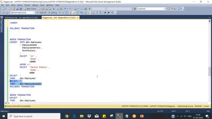Click Specify Values for Template Parameters icon
212x119 pixels.
[x=113, y=13]
